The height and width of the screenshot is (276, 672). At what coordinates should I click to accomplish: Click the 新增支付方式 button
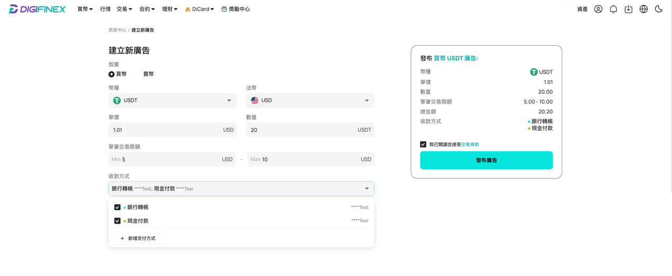tap(138, 238)
